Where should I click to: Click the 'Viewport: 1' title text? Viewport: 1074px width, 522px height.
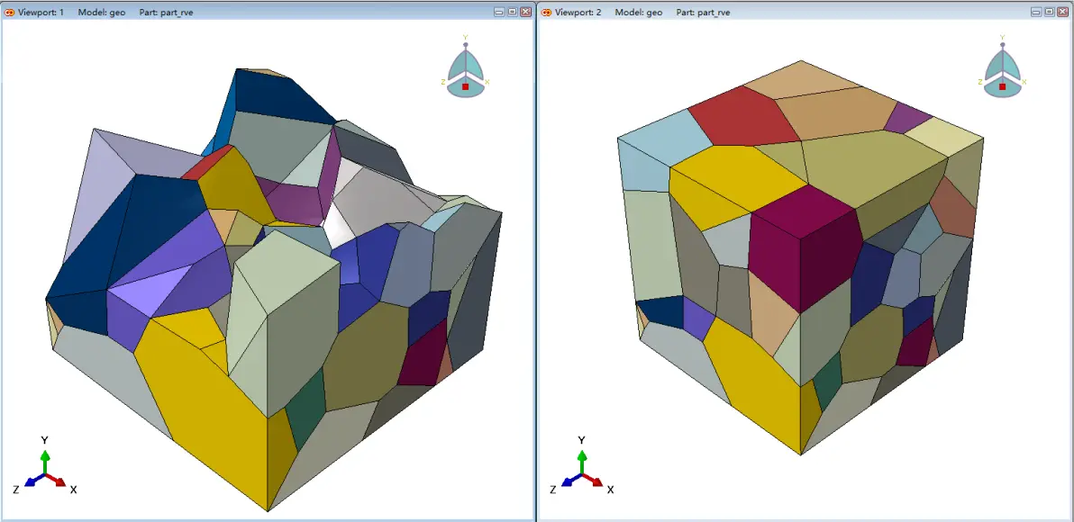(x=41, y=13)
